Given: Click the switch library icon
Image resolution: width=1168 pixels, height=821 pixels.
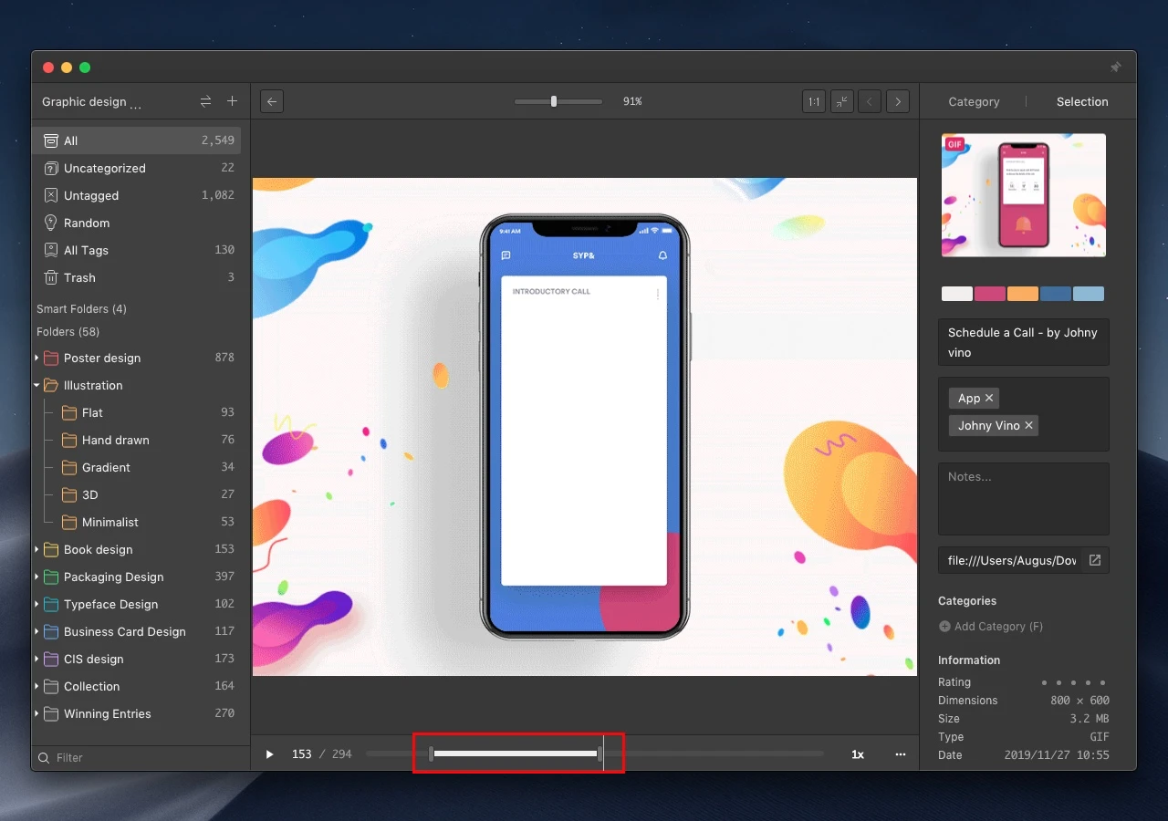Looking at the screenshot, I should coord(205,101).
